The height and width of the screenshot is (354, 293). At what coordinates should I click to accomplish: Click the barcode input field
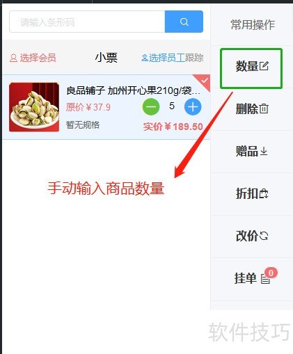[x=87, y=22]
